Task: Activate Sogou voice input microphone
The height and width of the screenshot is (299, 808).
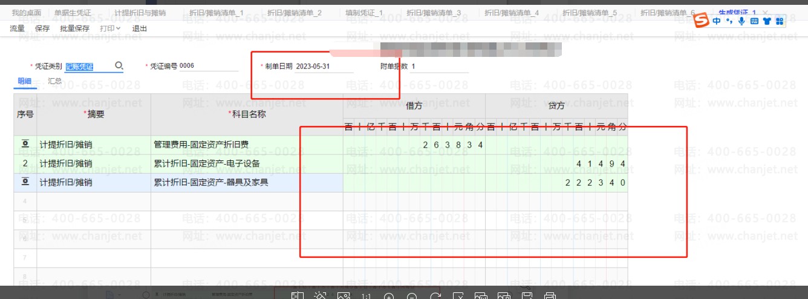Action: point(741,21)
